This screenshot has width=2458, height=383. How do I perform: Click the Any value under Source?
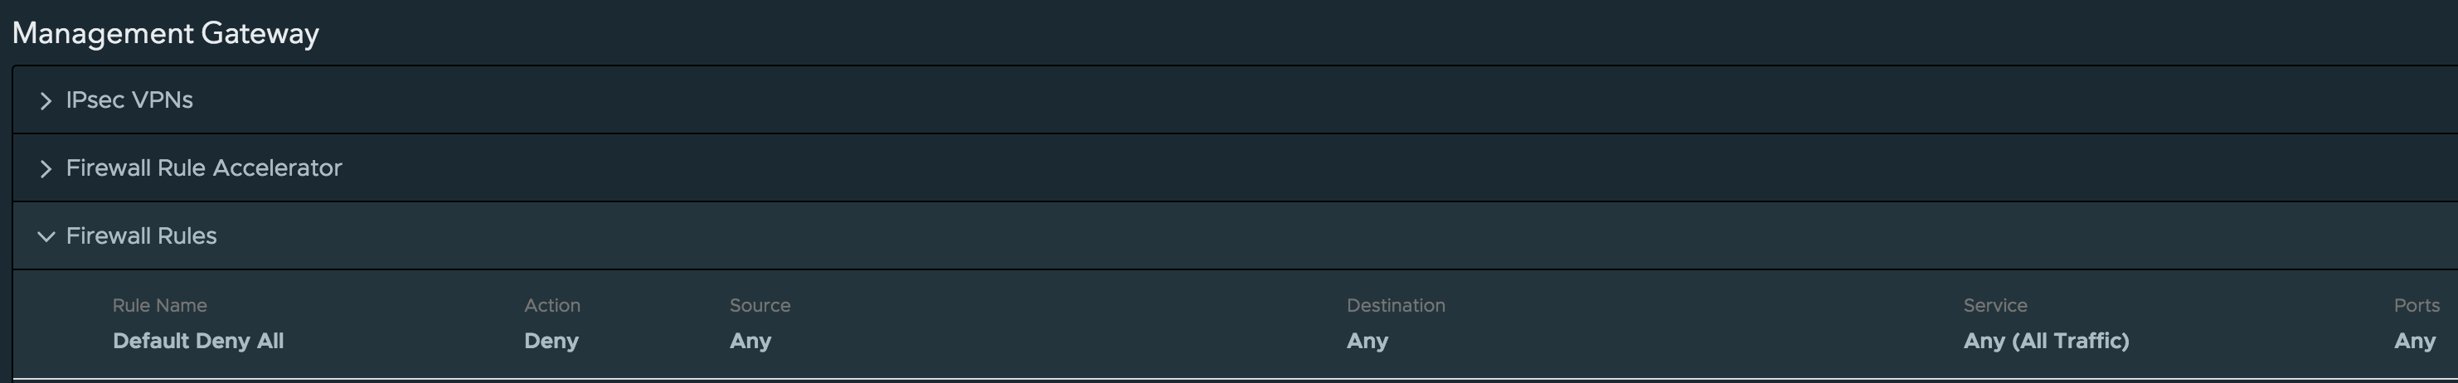(750, 340)
